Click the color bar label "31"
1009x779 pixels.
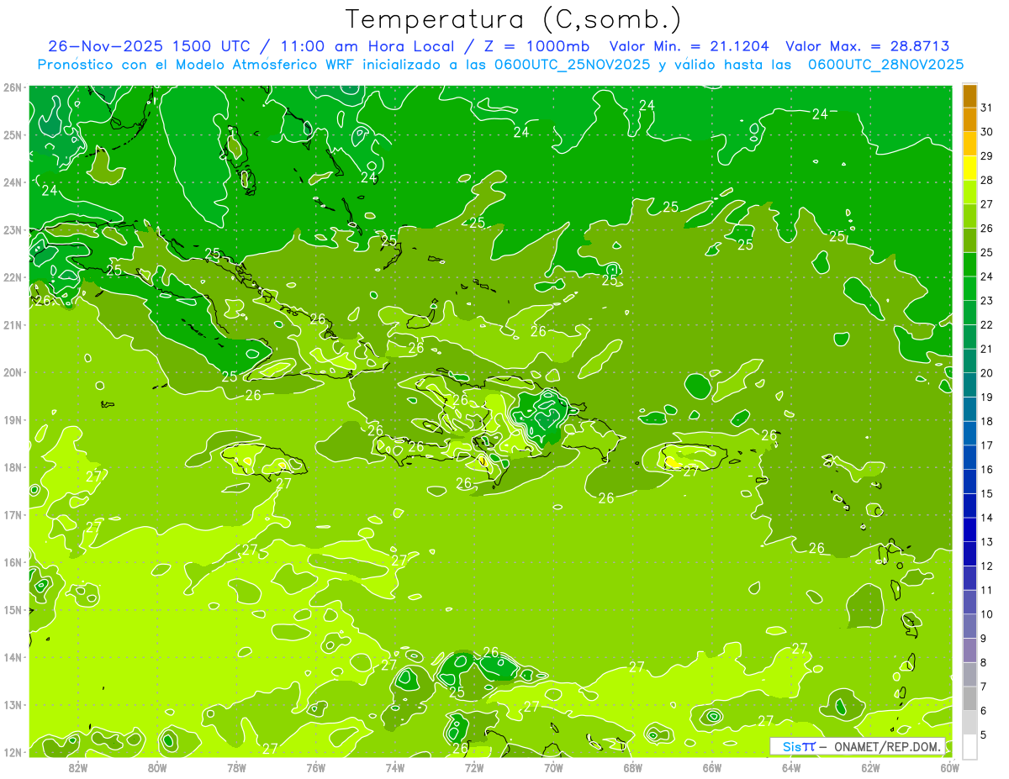pos(987,107)
